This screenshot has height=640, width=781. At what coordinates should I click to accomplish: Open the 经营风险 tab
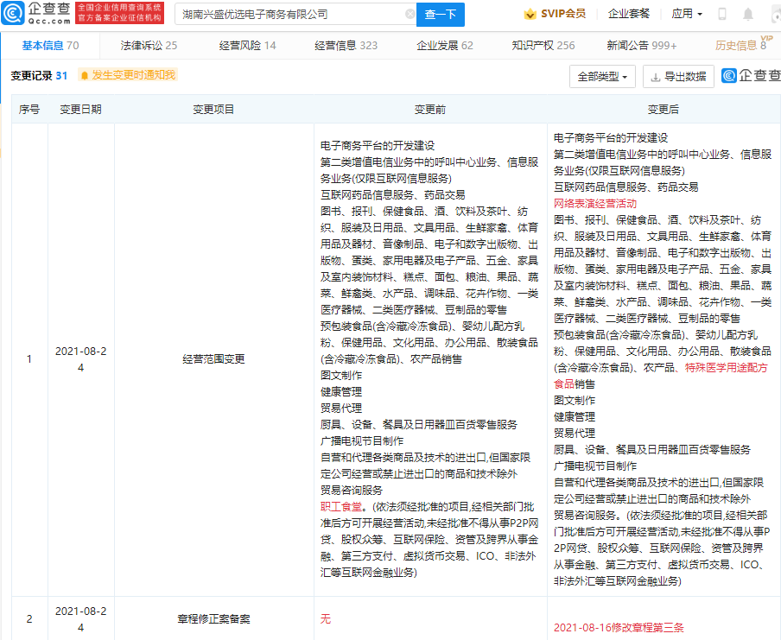tap(248, 46)
